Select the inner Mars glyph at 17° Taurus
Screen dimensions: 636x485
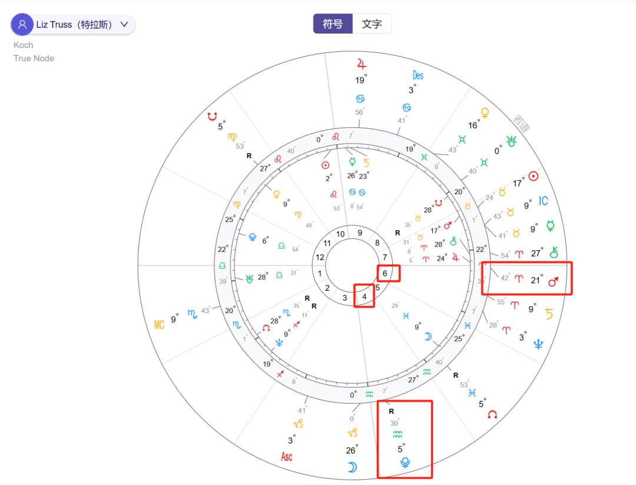pos(448,225)
